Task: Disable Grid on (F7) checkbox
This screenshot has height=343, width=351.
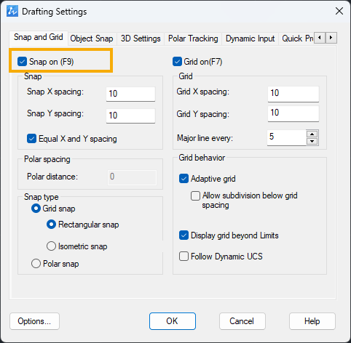Action: [x=177, y=62]
